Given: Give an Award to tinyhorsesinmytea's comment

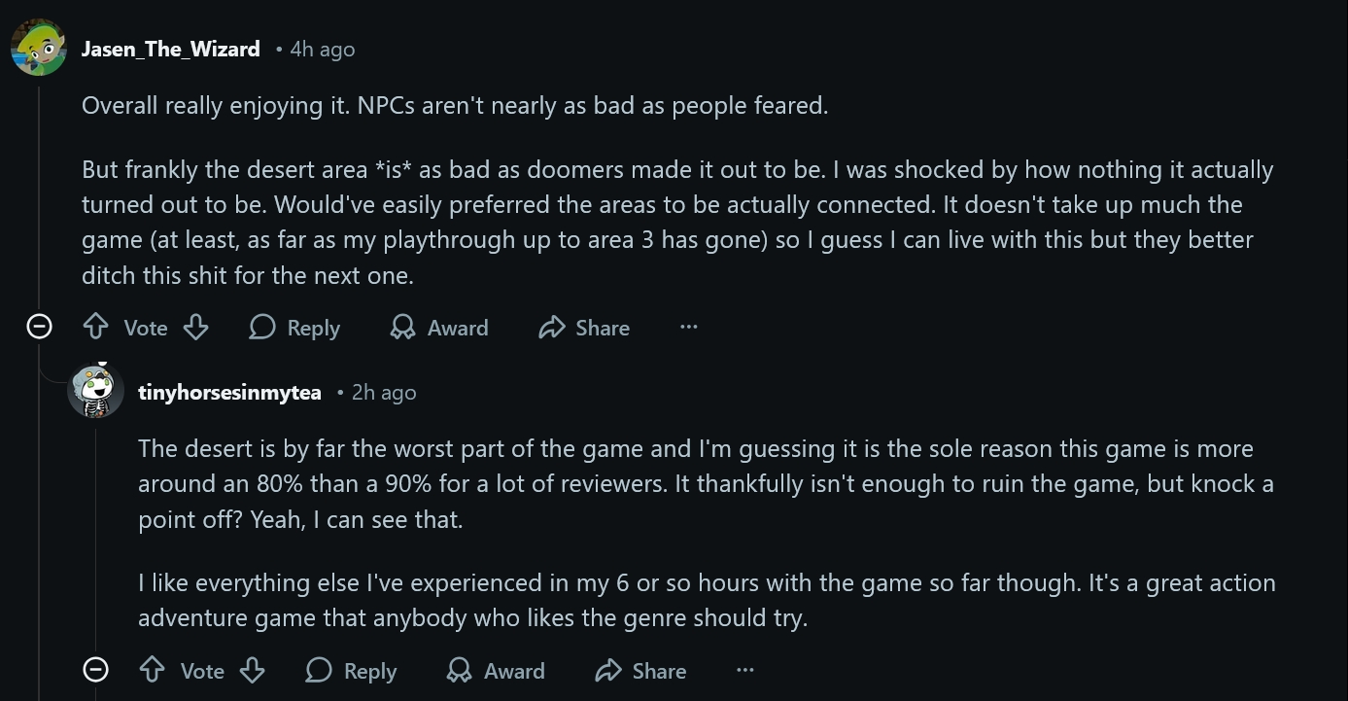Looking at the screenshot, I should (x=496, y=671).
